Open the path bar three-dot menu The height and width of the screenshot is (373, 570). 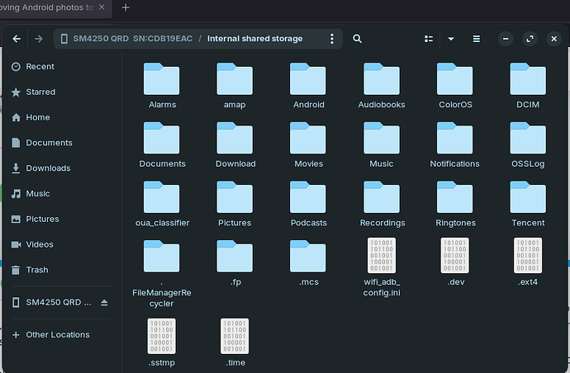click(x=331, y=39)
